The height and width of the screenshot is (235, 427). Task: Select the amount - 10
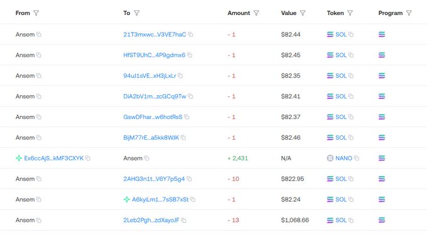coord(234,179)
